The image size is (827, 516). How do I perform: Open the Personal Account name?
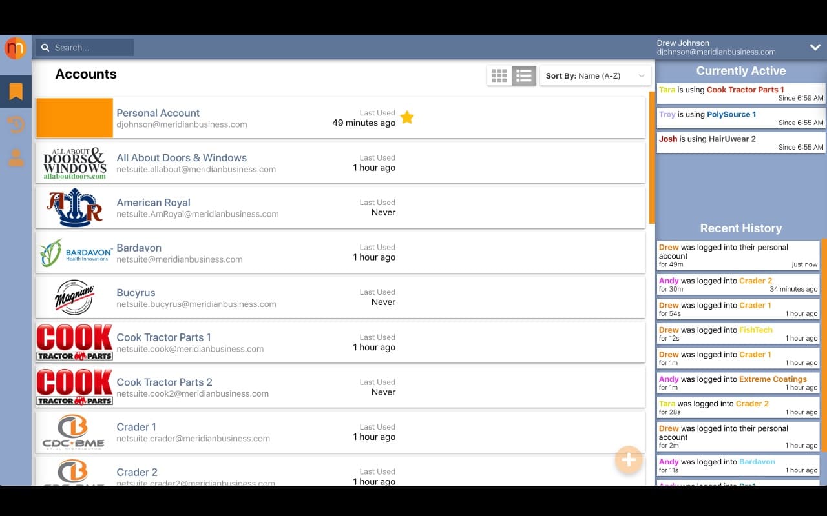click(158, 113)
